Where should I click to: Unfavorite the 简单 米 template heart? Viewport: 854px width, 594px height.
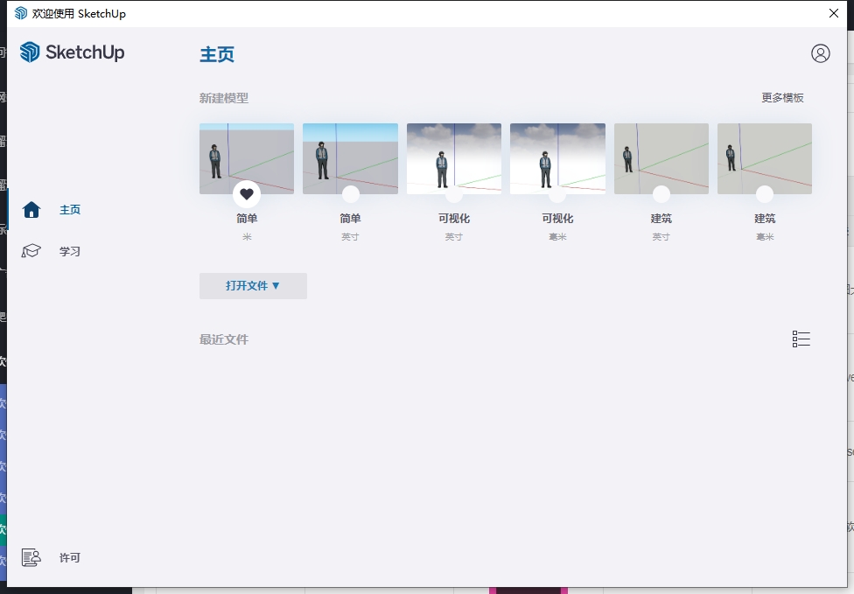click(x=247, y=194)
